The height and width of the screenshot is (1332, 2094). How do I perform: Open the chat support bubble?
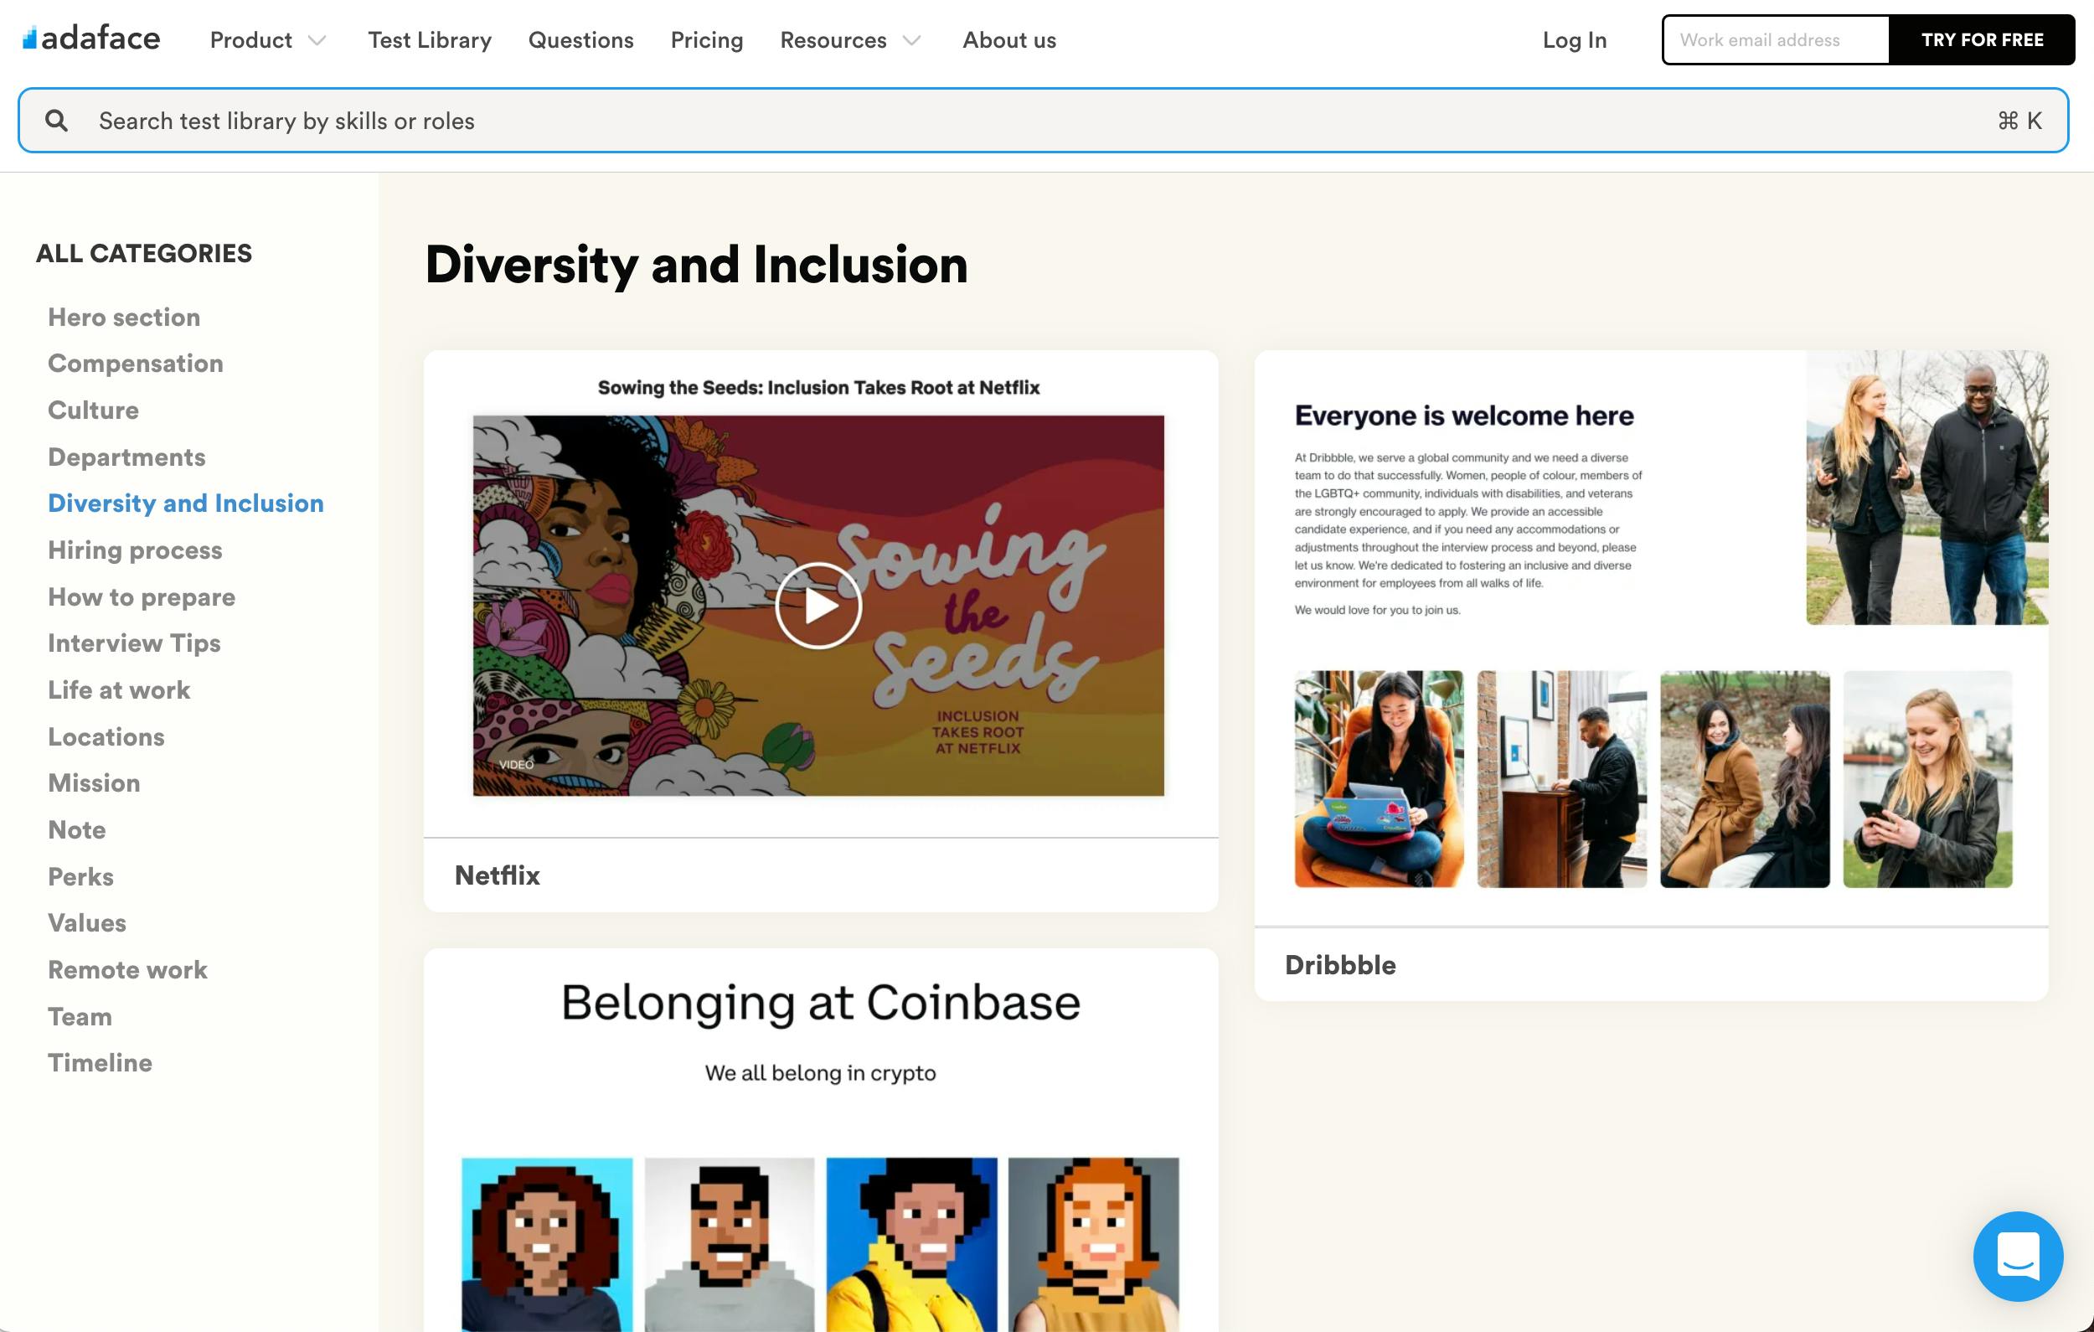click(x=2018, y=1256)
